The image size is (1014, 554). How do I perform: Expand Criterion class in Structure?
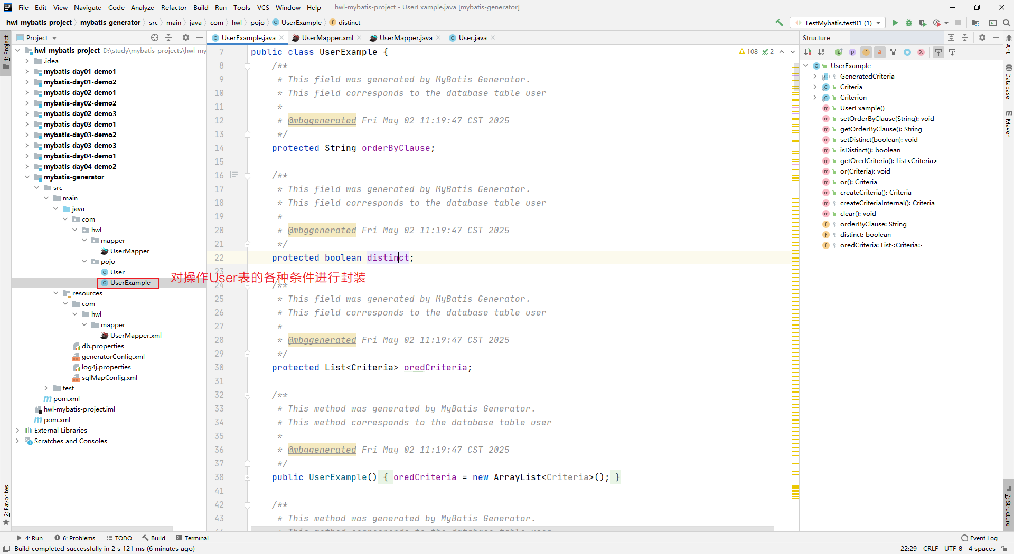pos(815,97)
